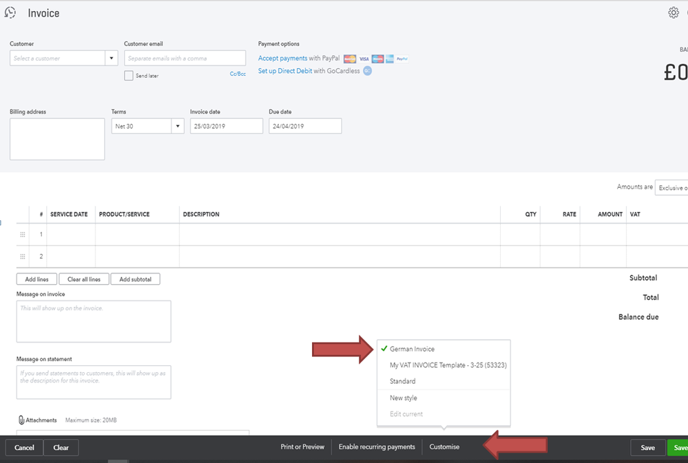
Task: Click the Visa payment icon
Action: point(364,58)
